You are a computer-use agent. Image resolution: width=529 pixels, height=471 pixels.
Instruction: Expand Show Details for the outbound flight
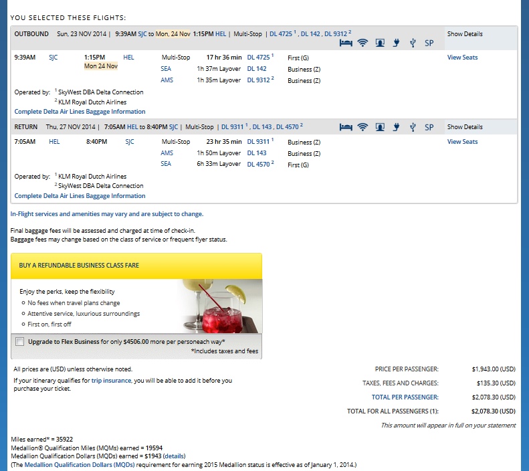pos(464,34)
